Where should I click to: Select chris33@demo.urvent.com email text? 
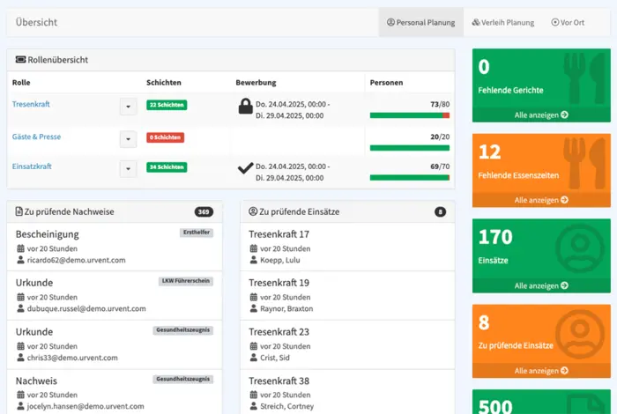coord(72,358)
